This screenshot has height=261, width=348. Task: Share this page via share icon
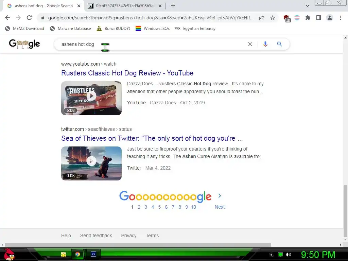coord(262,18)
